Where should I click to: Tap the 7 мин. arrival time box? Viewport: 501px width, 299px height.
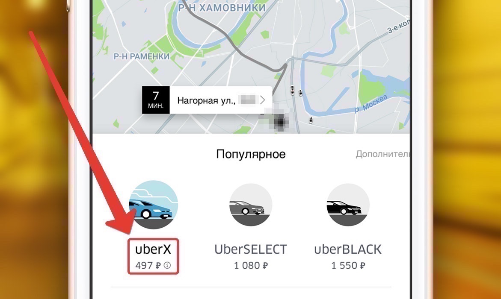pos(156,100)
